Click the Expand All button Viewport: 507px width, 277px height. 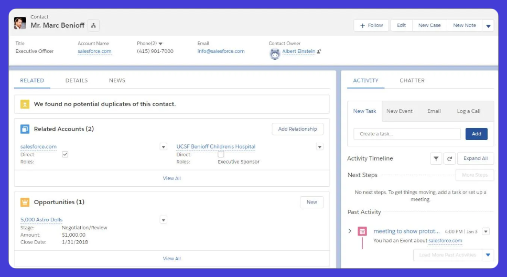pos(476,158)
